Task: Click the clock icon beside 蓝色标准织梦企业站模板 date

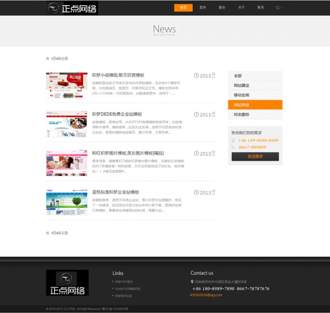Action: [196, 192]
